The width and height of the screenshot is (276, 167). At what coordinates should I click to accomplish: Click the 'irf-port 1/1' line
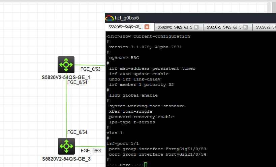coord(123,144)
